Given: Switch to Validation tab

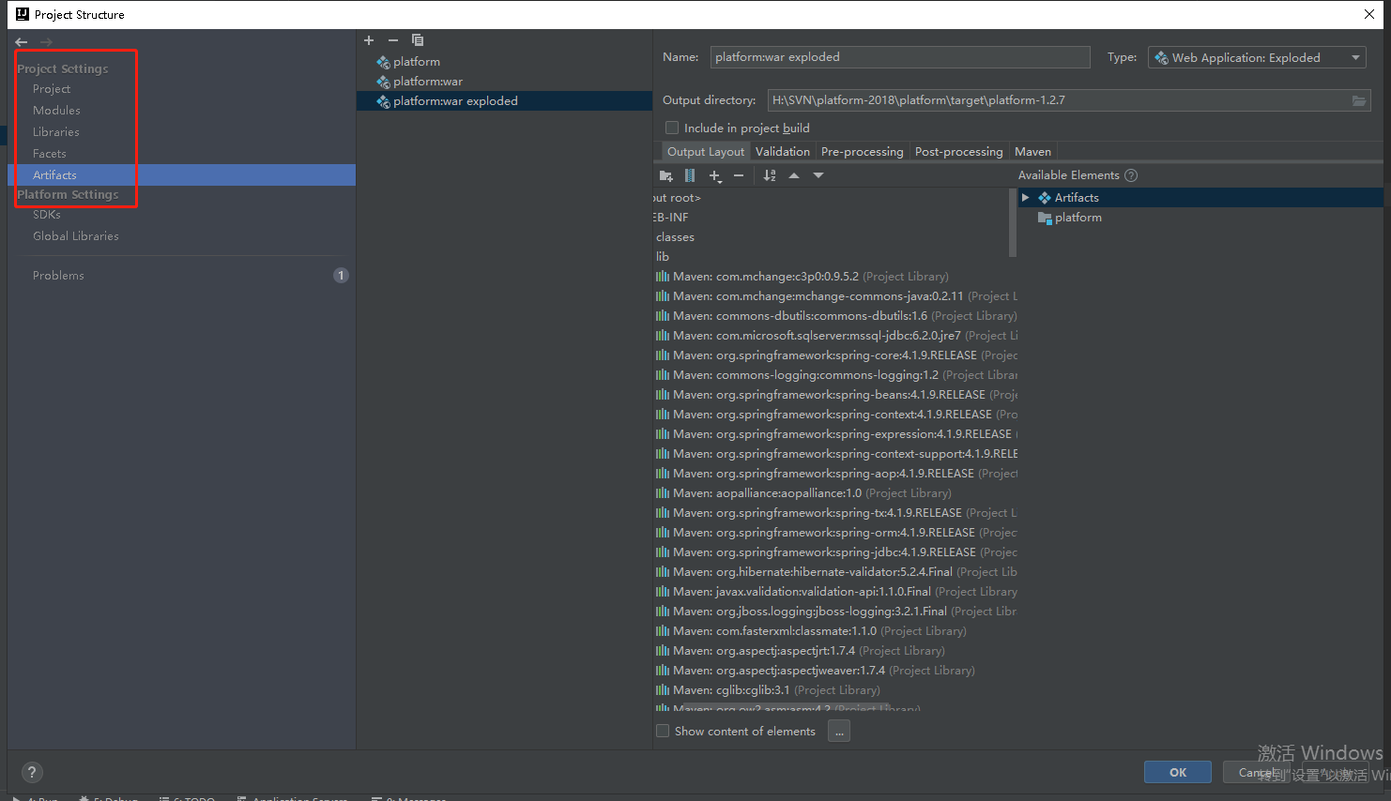Looking at the screenshot, I should click(783, 152).
